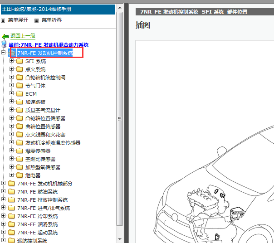The width and height of the screenshot is (274, 243).
Task: Click the 加速踏板 folder icon
Action: tap(20, 102)
